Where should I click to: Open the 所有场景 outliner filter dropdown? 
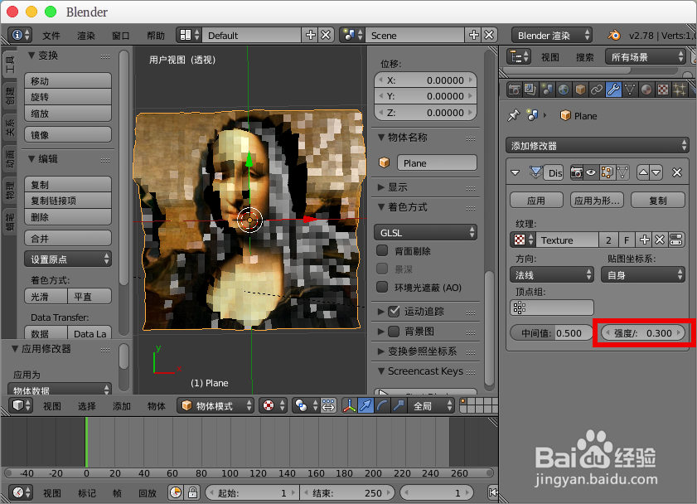pyautogui.click(x=645, y=57)
